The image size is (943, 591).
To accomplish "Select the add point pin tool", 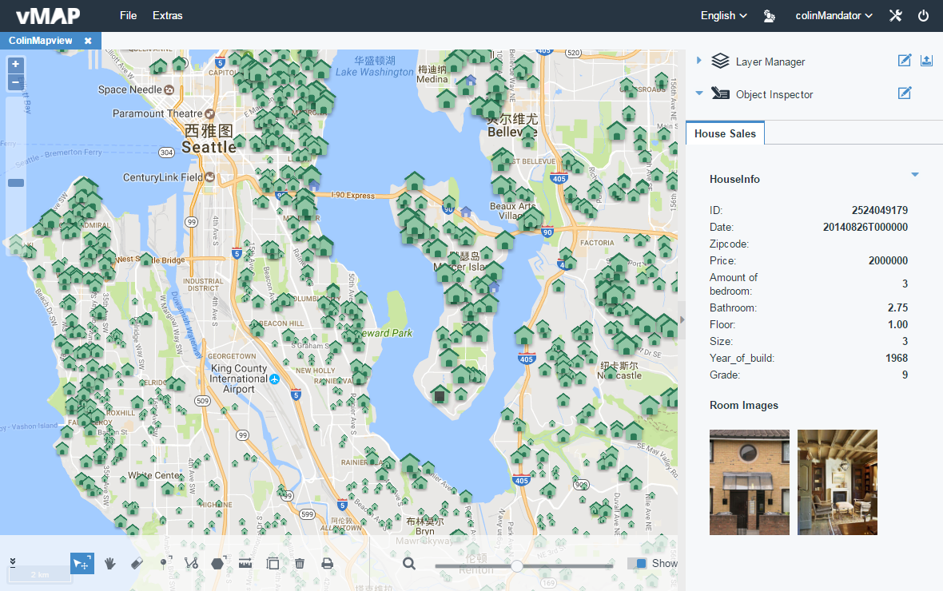I will (165, 563).
